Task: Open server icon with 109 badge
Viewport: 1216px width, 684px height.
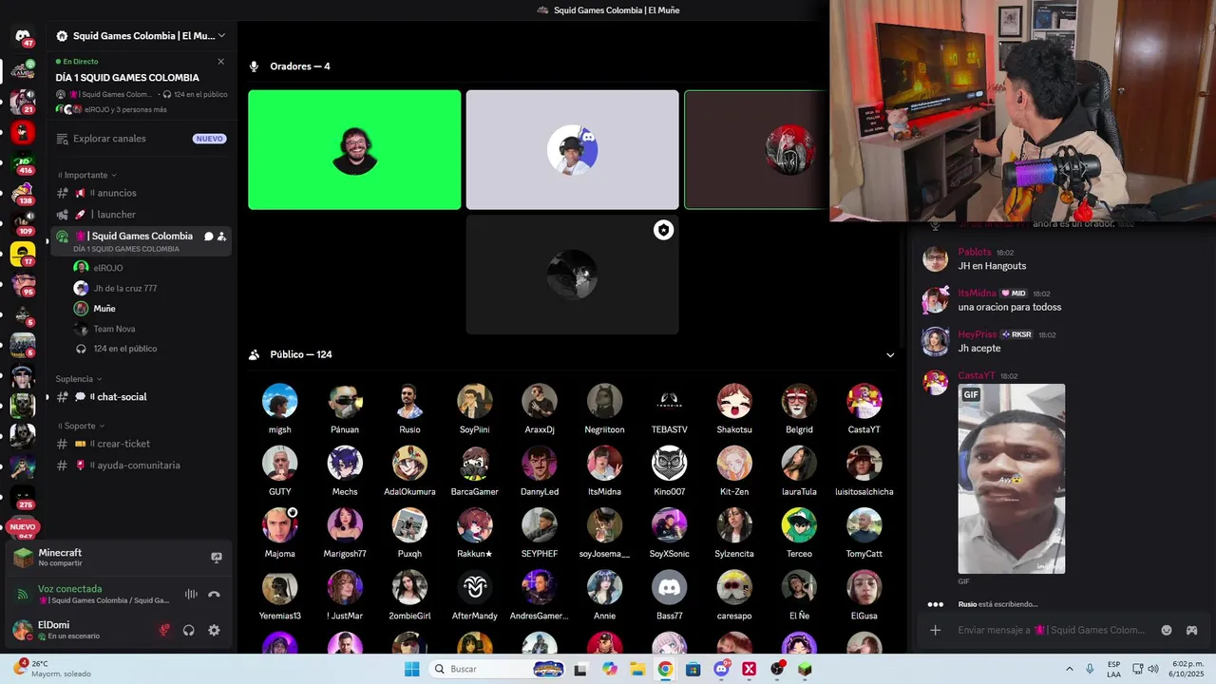Action: tap(23, 224)
